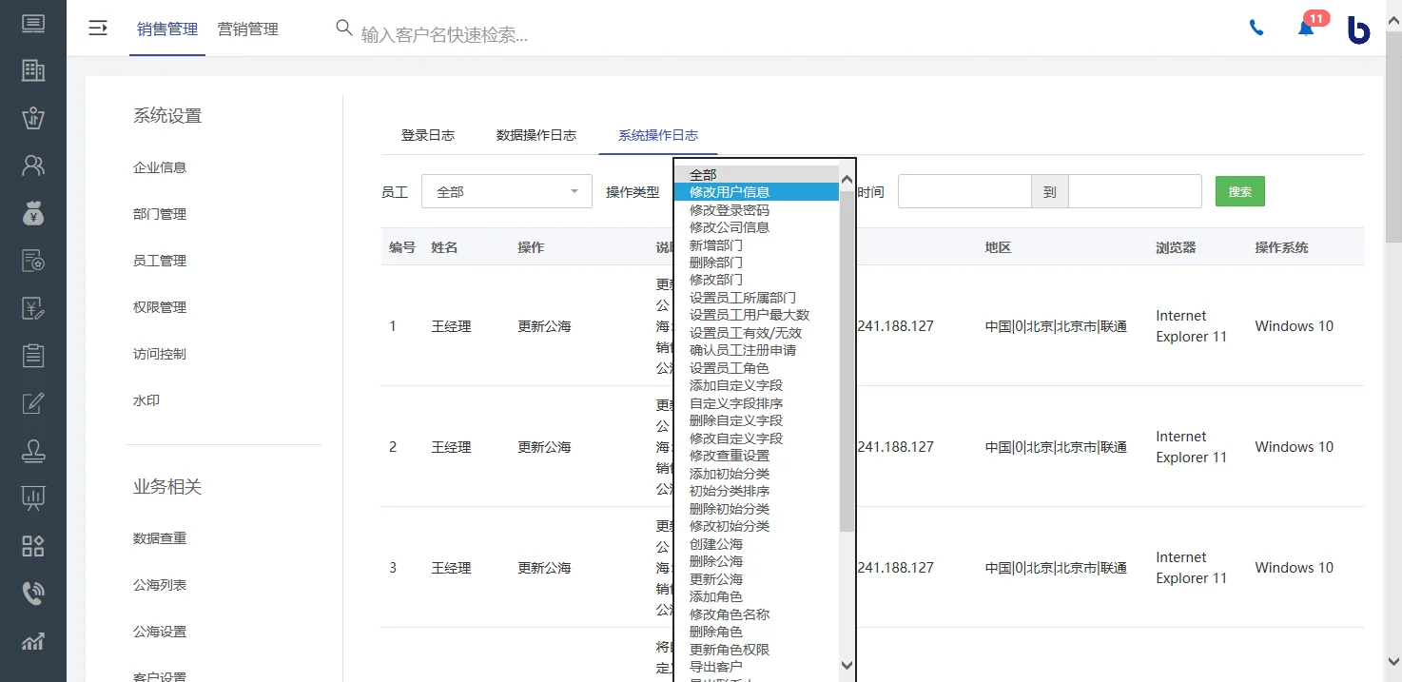Pick 新增部门 in the dropdown list

pos(756,245)
